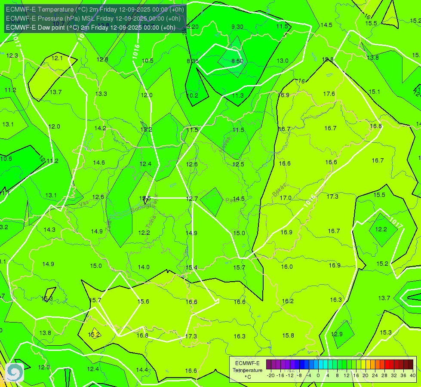Screen dimensions: 421x387
Task: Select the ECMWF-E Pressure MSL layer label
Action: [93, 18]
